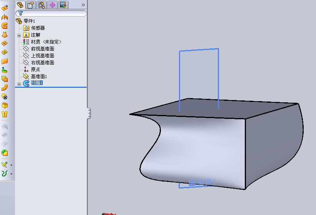The width and height of the screenshot is (316, 215).
Task: Select the 零件1 part root node
Action: point(29,21)
